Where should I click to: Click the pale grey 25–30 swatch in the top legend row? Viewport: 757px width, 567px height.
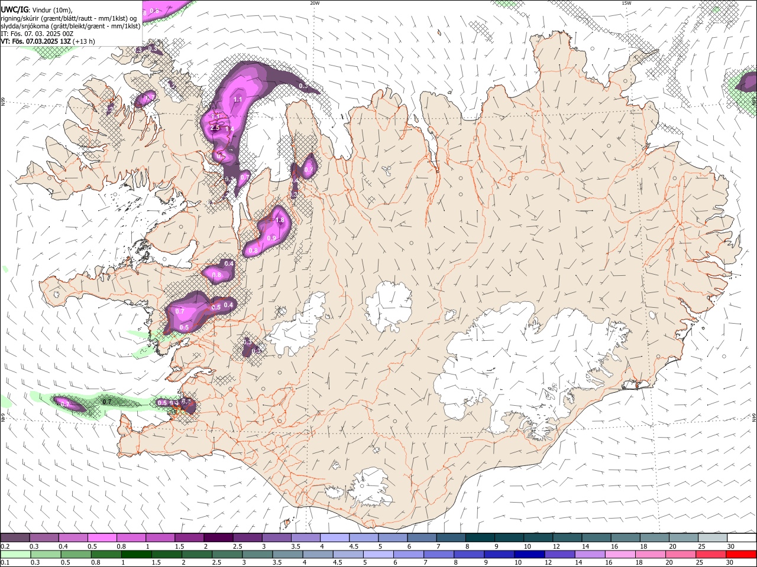[x=713, y=538]
